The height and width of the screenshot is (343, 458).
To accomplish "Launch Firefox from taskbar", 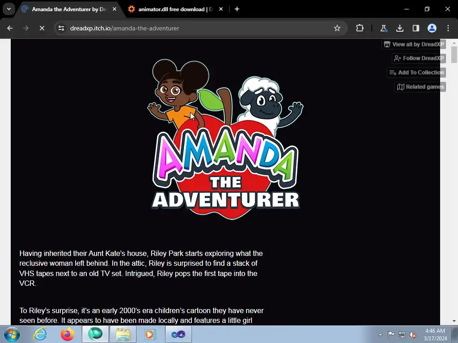I will tap(67, 334).
